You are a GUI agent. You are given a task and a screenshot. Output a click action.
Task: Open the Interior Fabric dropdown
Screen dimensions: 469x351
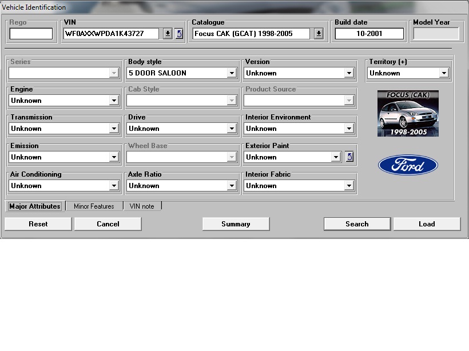click(x=349, y=186)
